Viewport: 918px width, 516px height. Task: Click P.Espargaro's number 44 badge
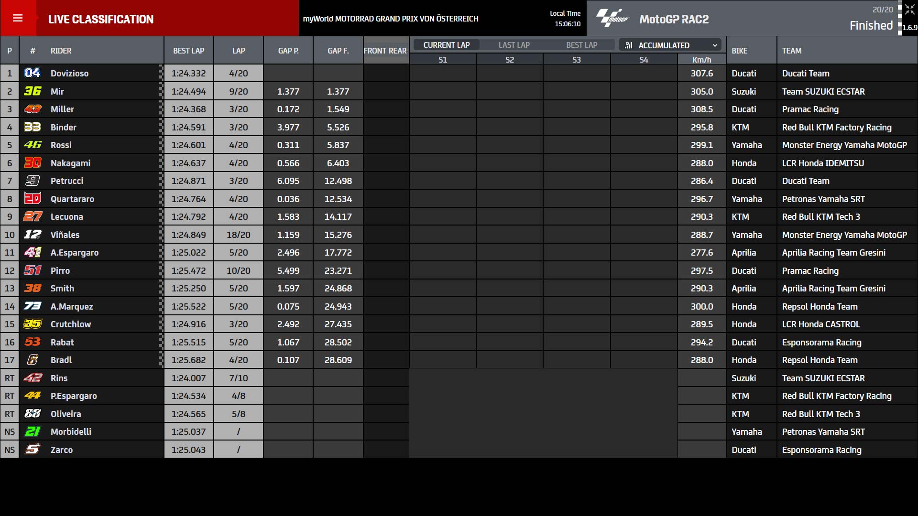33,396
